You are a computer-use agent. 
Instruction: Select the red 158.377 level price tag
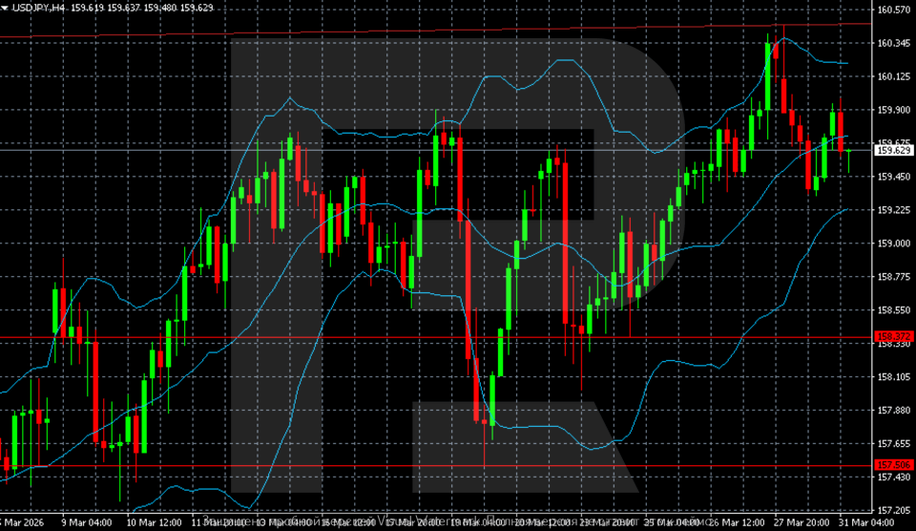pyautogui.click(x=894, y=336)
